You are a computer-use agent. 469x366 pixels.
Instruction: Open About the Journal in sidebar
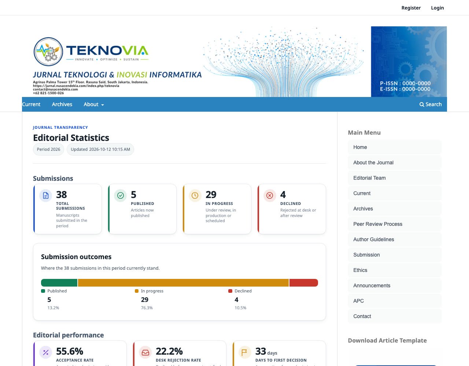coord(395,163)
